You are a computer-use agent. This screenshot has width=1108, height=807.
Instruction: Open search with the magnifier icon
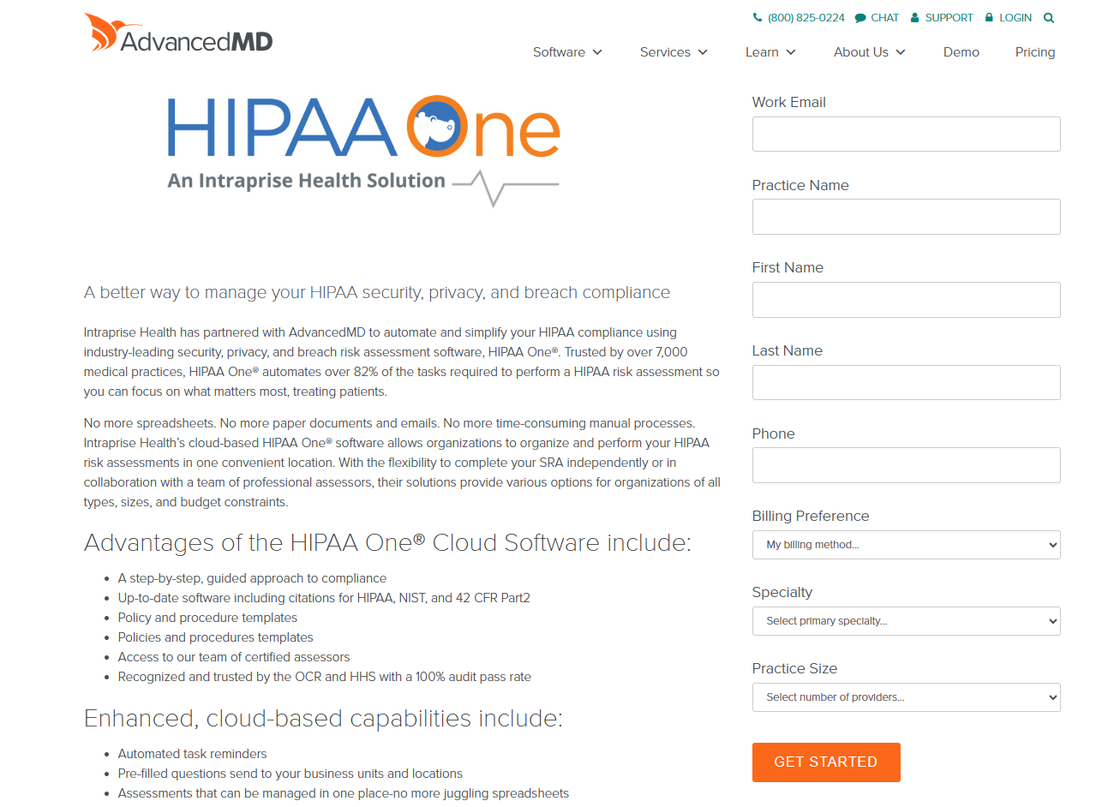[x=1049, y=18]
